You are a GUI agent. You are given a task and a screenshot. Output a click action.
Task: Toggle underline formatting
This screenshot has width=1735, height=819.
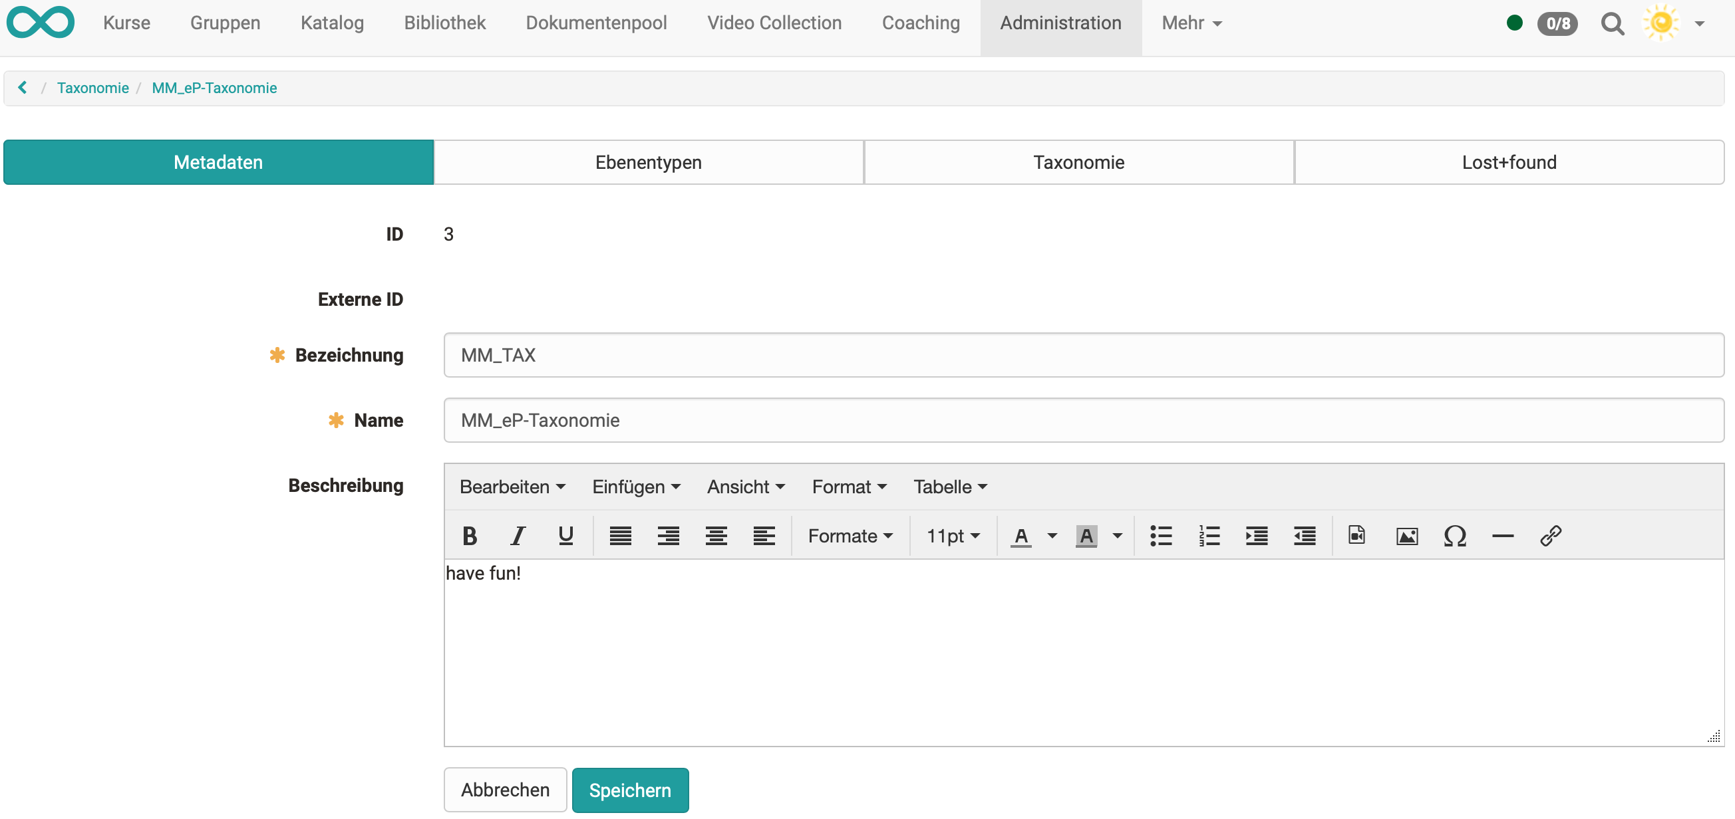click(x=565, y=536)
